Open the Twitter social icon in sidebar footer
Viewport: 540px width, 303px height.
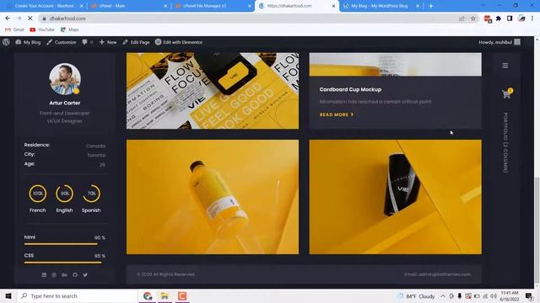[85, 275]
